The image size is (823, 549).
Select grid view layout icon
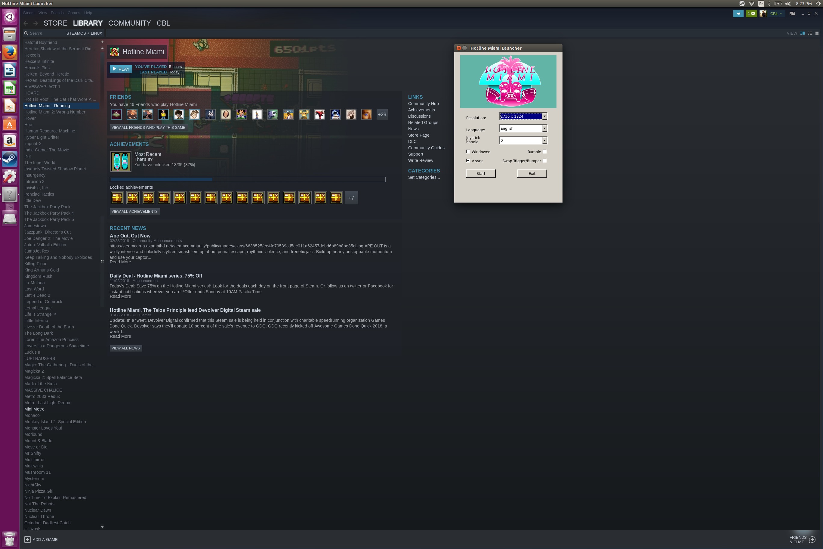(817, 33)
